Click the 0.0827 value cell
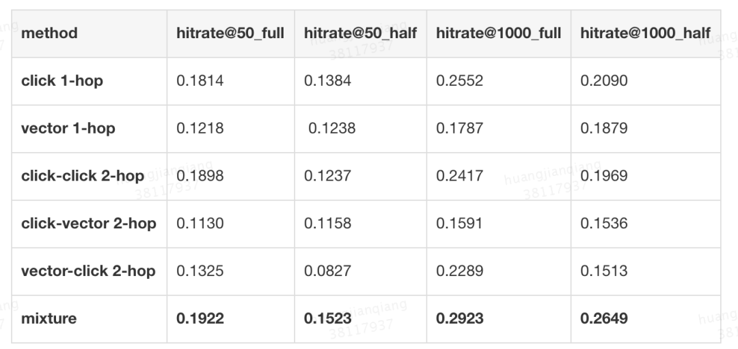Image resolution: width=738 pixels, height=349 pixels. pos(328,271)
